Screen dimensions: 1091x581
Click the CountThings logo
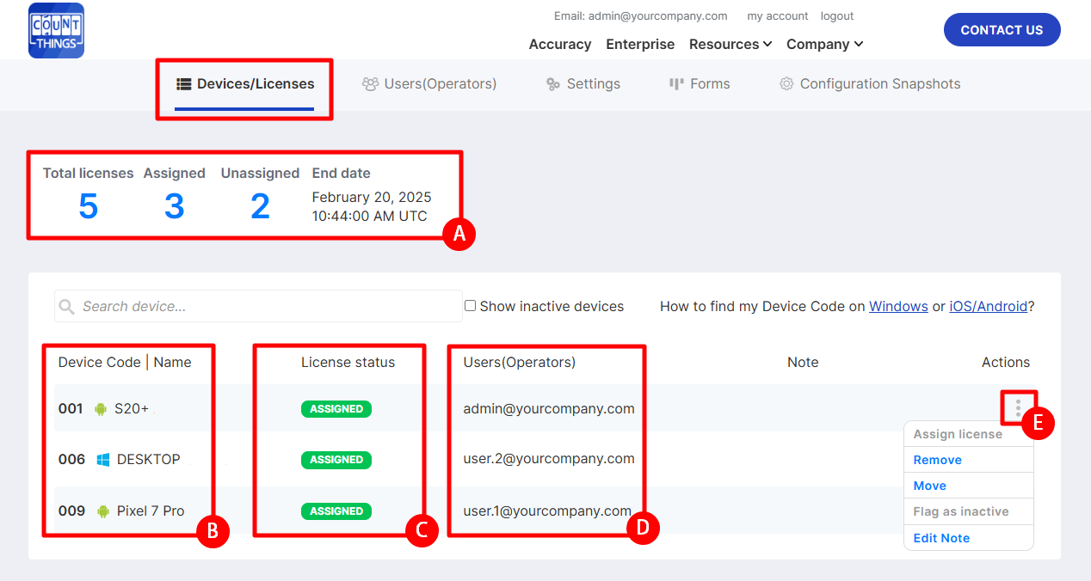(56, 30)
